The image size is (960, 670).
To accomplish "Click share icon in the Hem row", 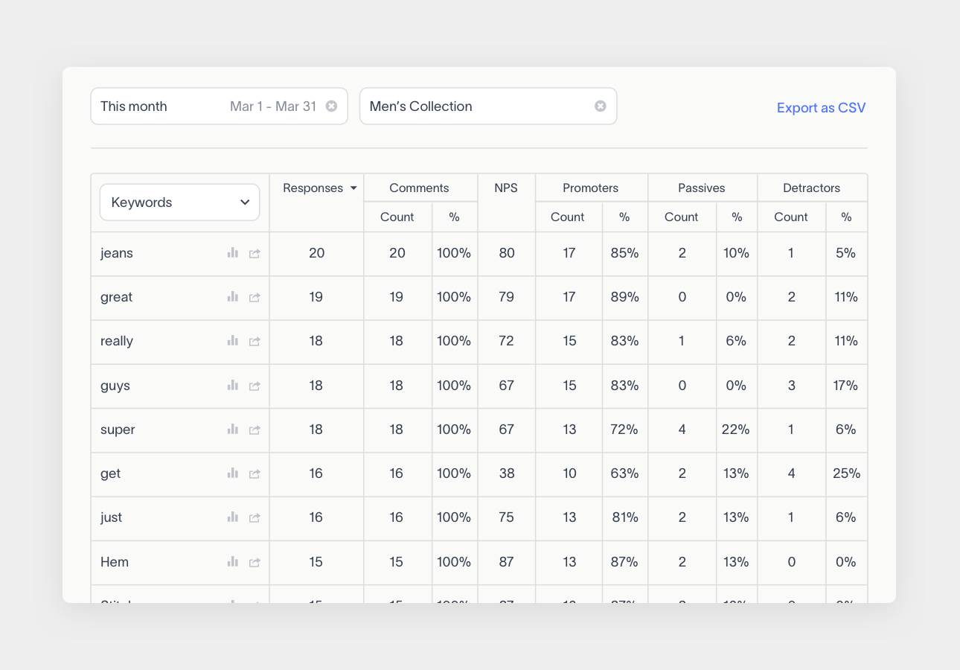I will coord(255,563).
